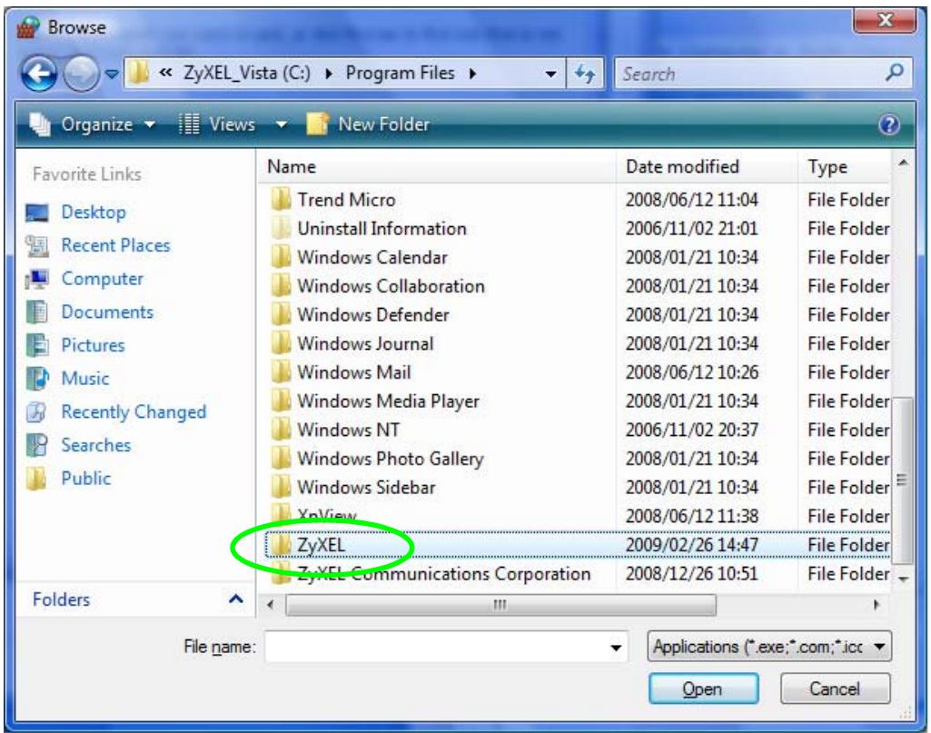Image resolution: width=931 pixels, height=733 pixels.
Task: Click the horizontal scrollbar in file list
Action: (500, 604)
